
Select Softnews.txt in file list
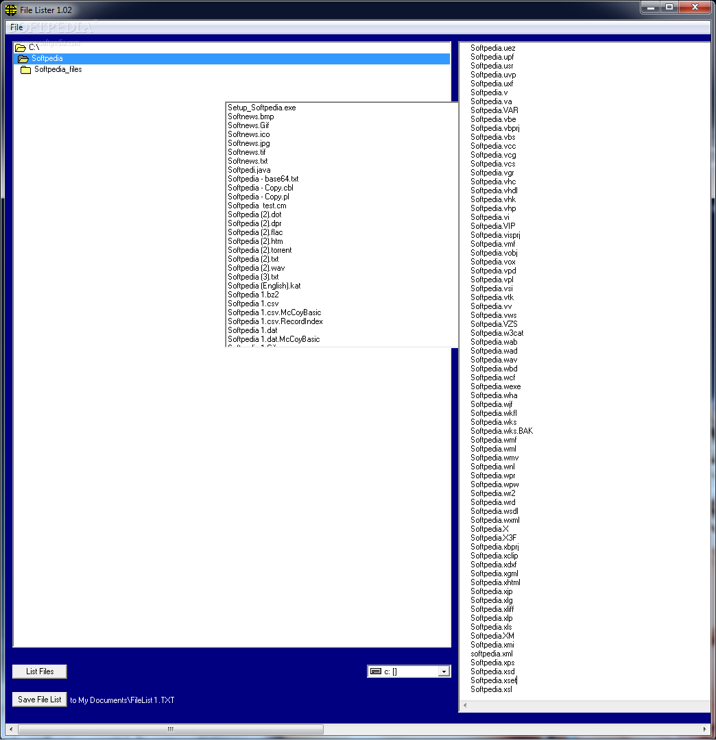click(x=248, y=162)
